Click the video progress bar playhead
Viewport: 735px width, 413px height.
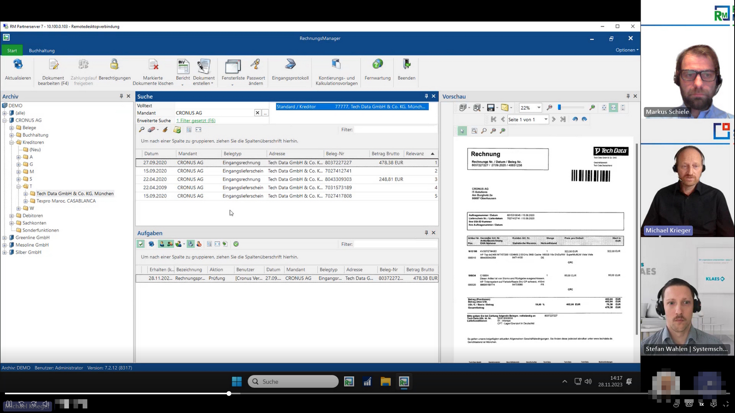229,393
